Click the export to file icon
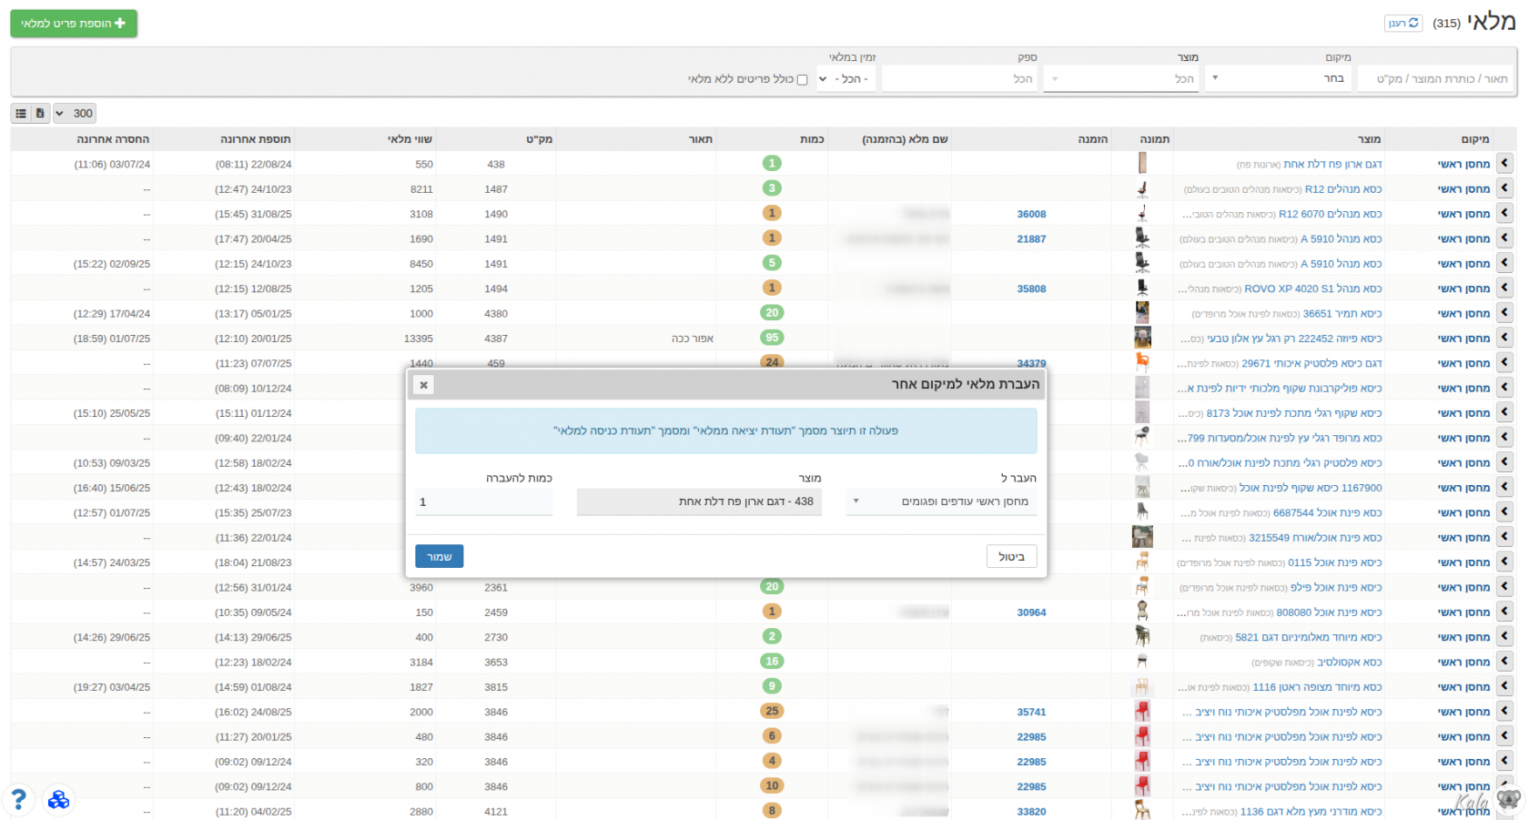The height and width of the screenshot is (820, 1529). [40, 114]
